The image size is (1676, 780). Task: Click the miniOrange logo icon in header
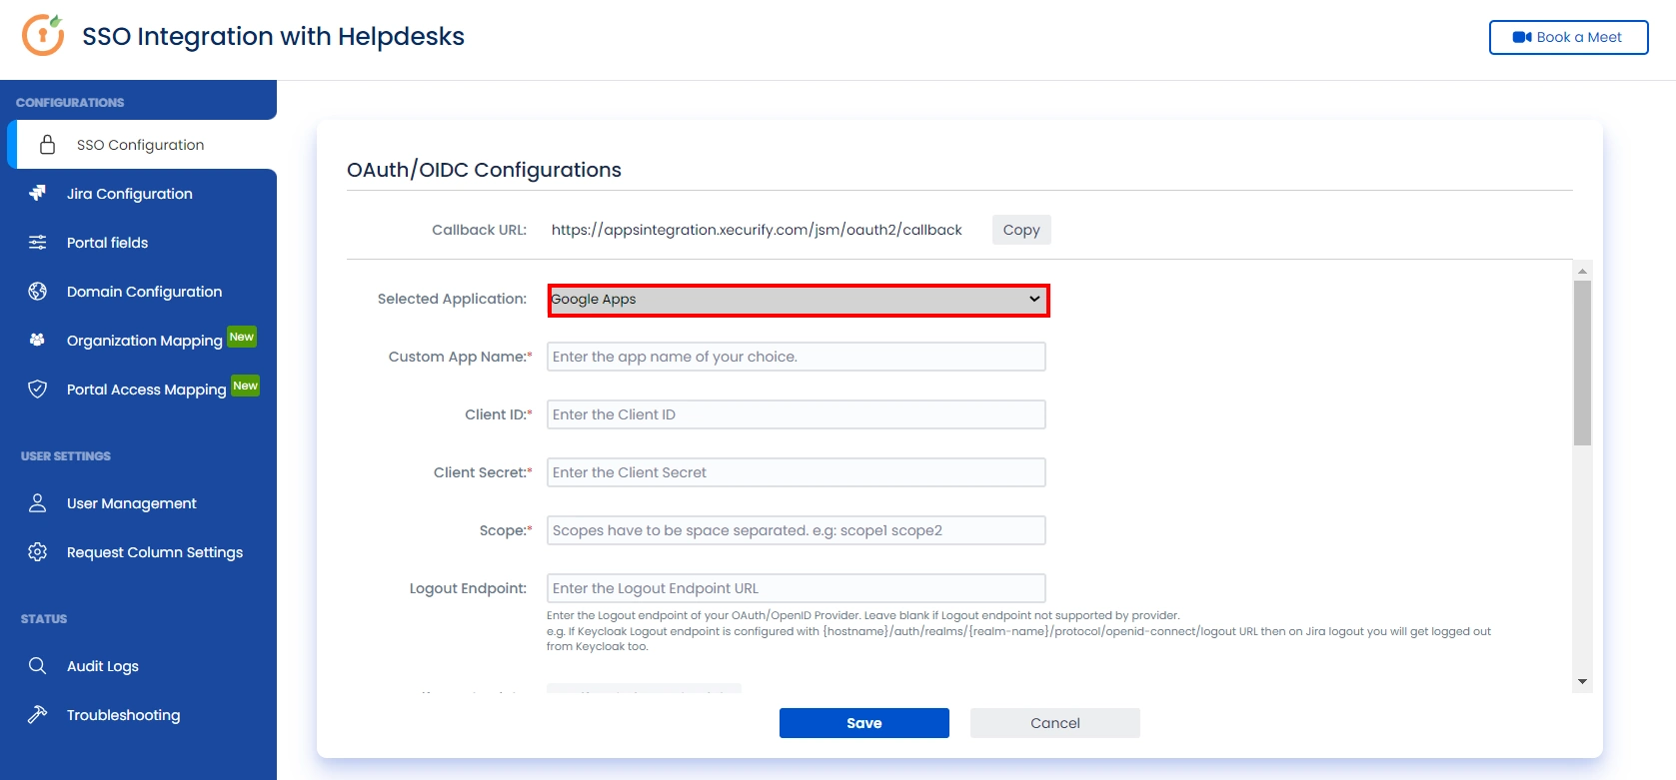(43, 35)
